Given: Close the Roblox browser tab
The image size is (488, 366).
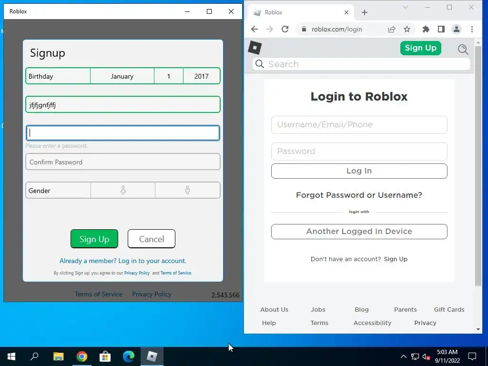Looking at the screenshot, I should pos(346,12).
